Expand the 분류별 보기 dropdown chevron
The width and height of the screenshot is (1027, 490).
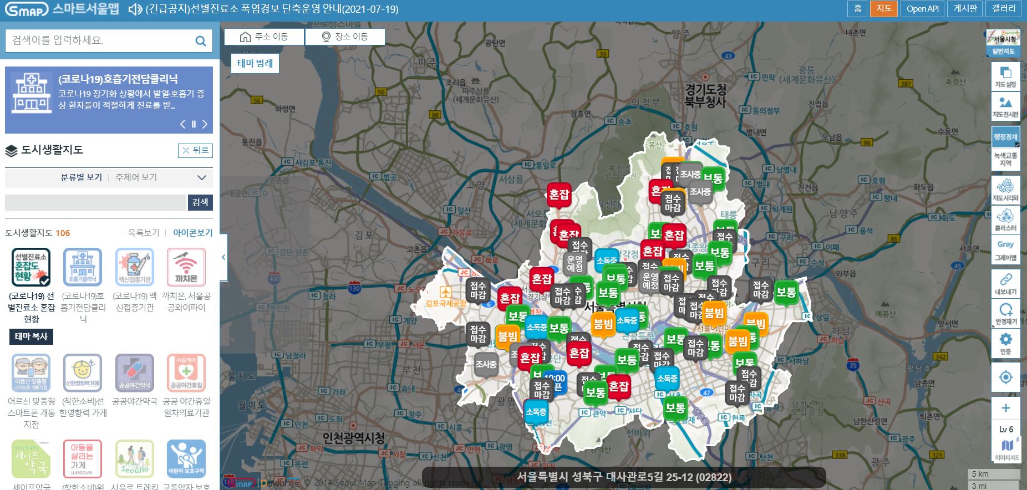[202, 177]
